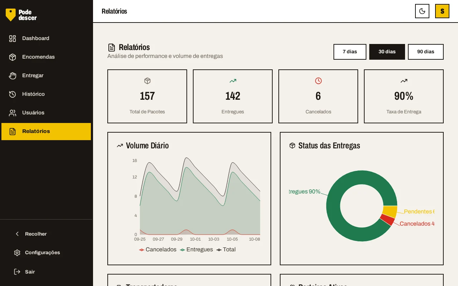The height and width of the screenshot is (286, 458).
Task: Open the user avatar menu S
Action: [x=442, y=11]
